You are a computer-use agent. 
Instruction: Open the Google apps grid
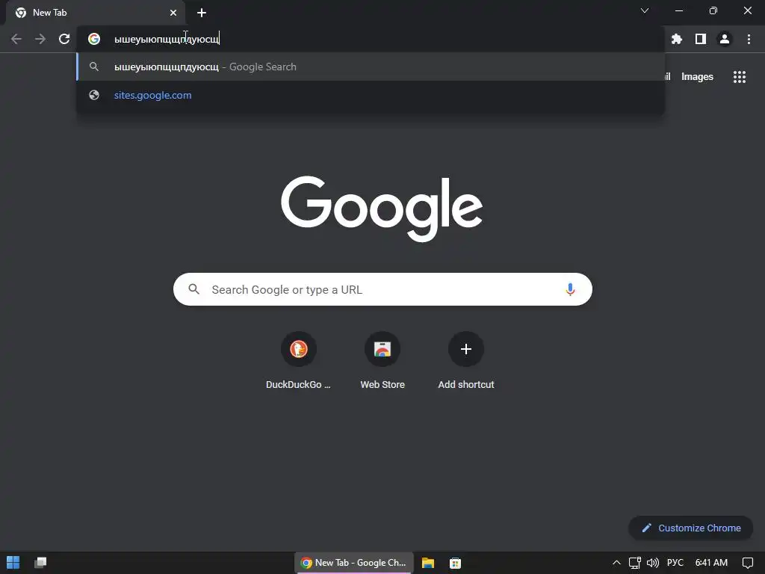[740, 77]
